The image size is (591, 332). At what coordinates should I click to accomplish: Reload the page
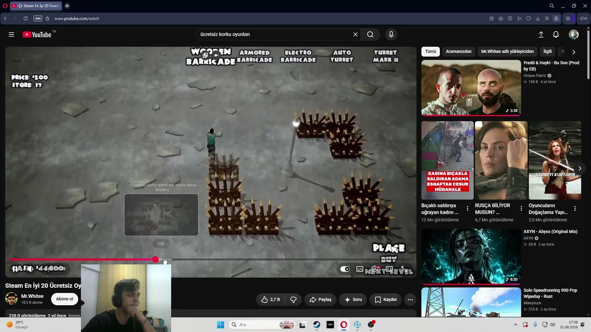(x=25, y=18)
